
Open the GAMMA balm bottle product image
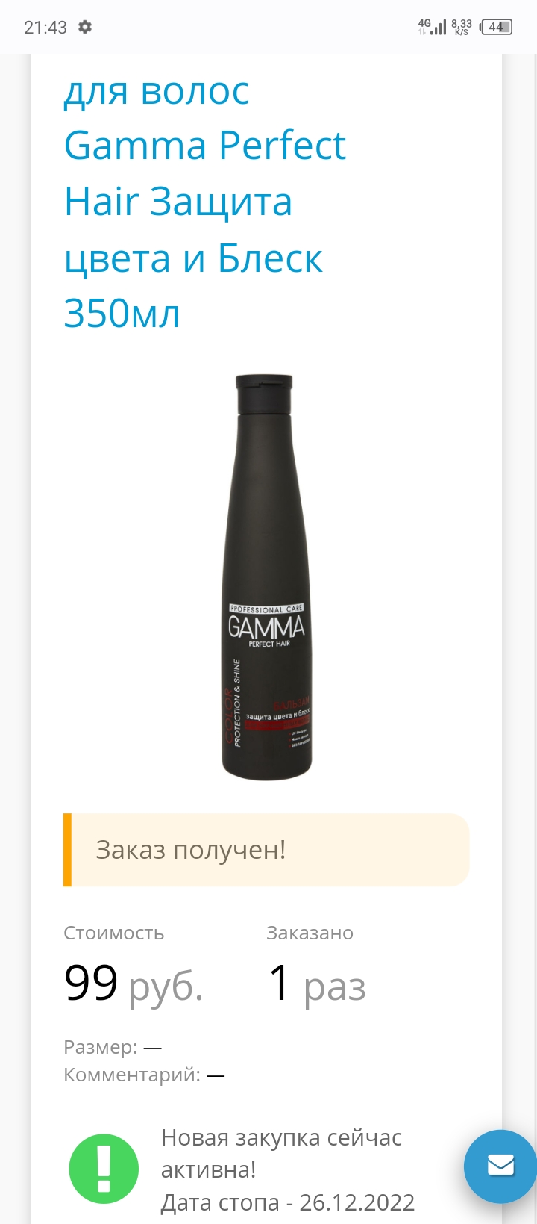tap(267, 577)
